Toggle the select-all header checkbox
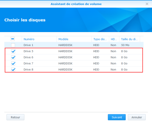 13,39
